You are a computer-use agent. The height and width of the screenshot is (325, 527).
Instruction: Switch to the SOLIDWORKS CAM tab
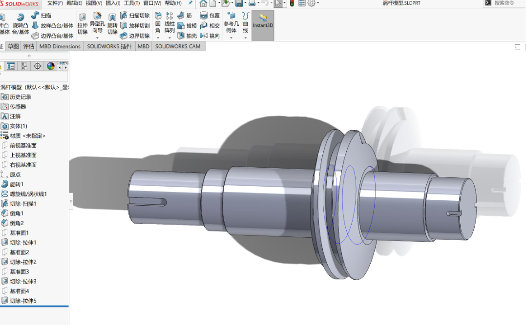(178, 46)
